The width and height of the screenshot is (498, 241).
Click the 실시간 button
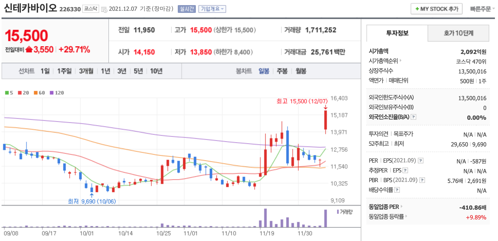click(x=187, y=9)
